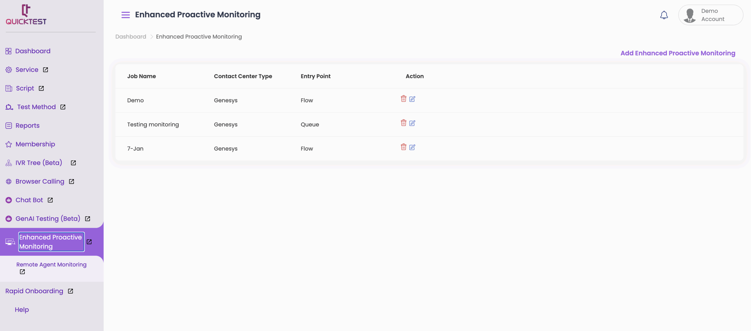751x331 pixels.
Task: Open GenAI Testing (Beta) menu item
Action: 48,219
